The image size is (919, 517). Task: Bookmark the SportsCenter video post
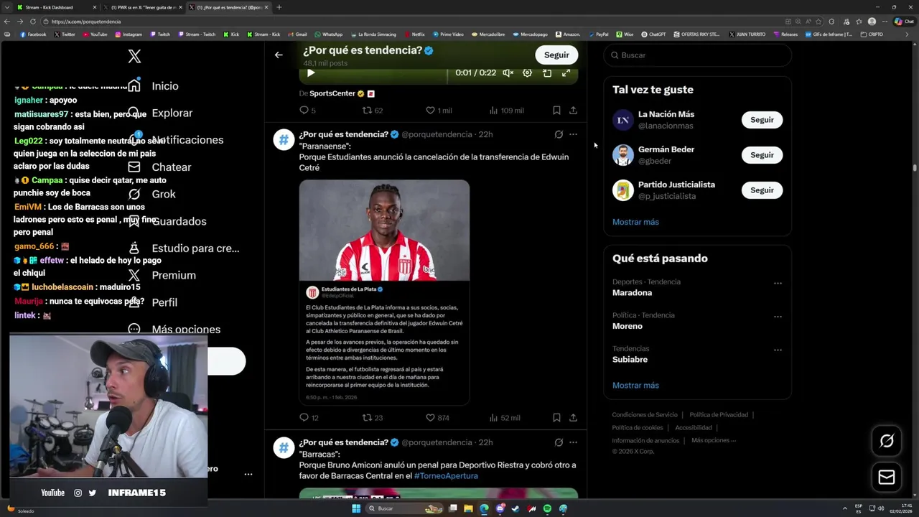point(556,110)
